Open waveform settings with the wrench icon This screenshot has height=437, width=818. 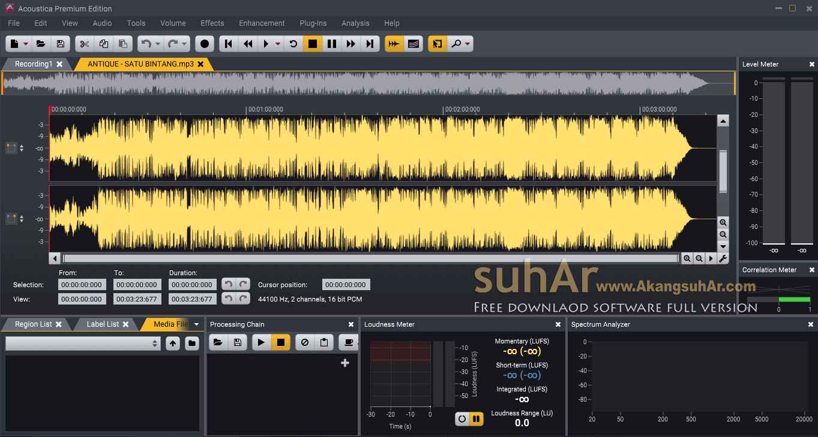tap(723, 258)
